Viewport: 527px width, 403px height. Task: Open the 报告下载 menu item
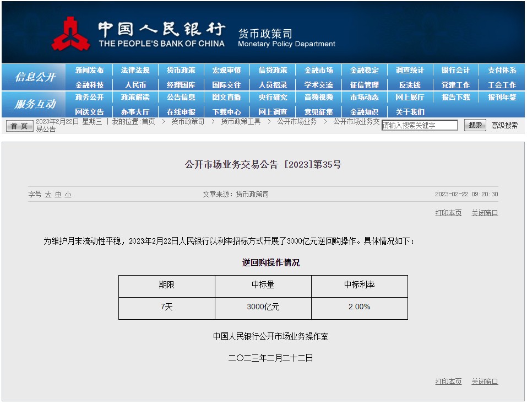[455, 97]
